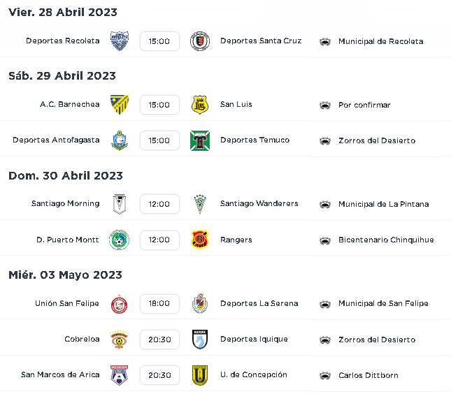The height and width of the screenshot is (394, 451).
Task: Open the 12:00 Santiago Morning match time
Action: [x=159, y=204]
